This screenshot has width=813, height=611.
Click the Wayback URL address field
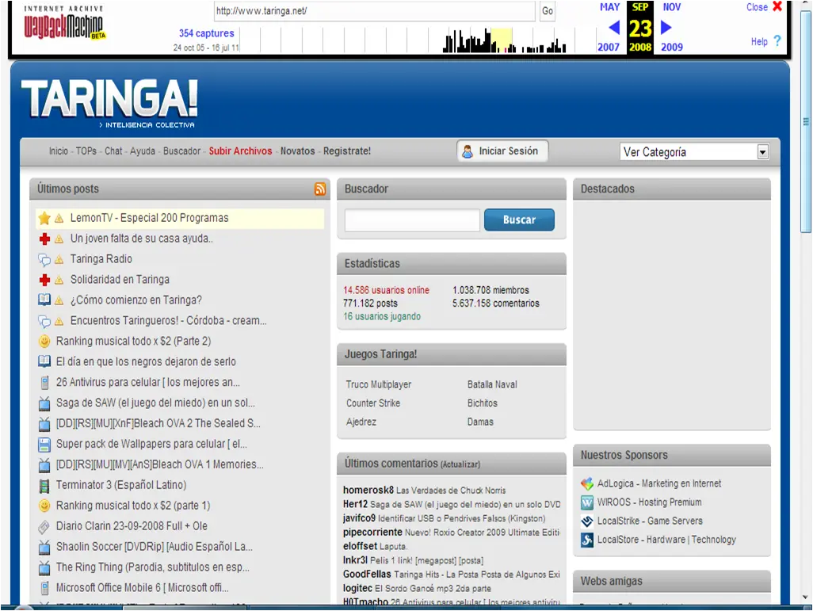374,11
